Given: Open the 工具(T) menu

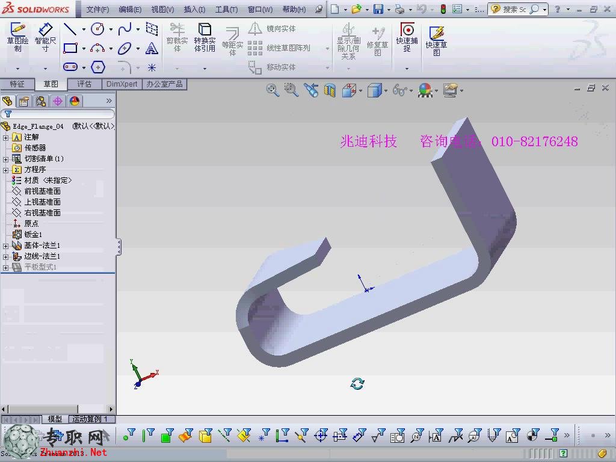Looking at the screenshot, I should (226, 10).
